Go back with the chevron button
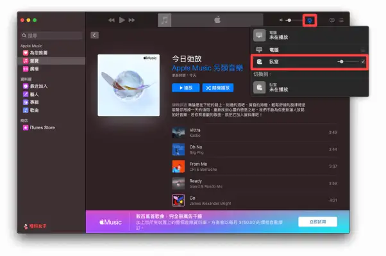Image resolution: width=386 pixels, height=256 pixels. [94, 35]
